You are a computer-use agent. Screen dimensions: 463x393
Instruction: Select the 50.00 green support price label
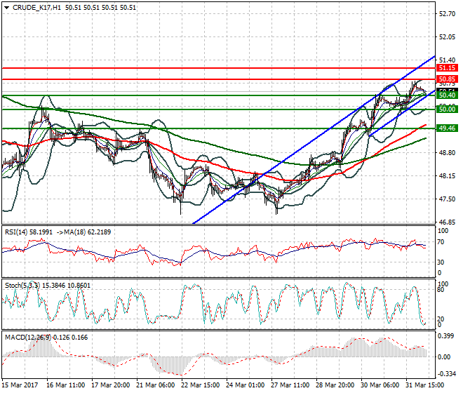pyautogui.click(x=447, y=109)
